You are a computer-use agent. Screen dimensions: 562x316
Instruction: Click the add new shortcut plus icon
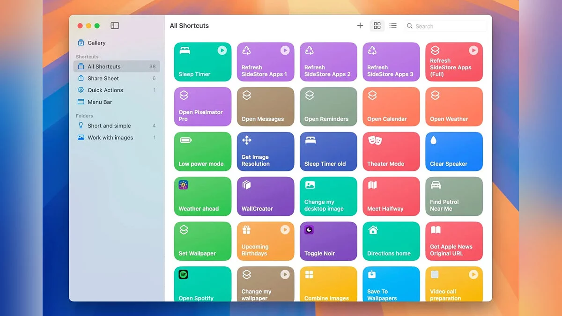(x=360, y=26)
